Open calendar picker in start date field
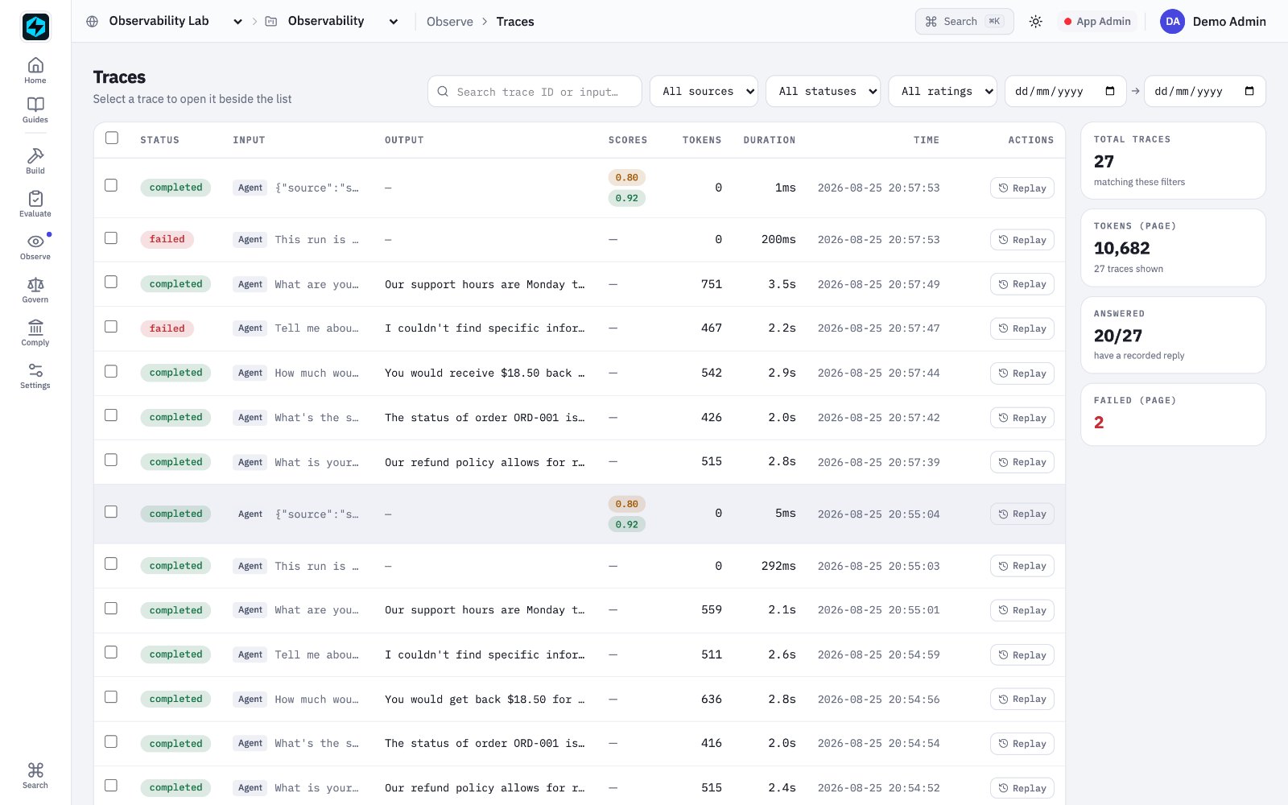1288x805 pixels. [1110, 91]
